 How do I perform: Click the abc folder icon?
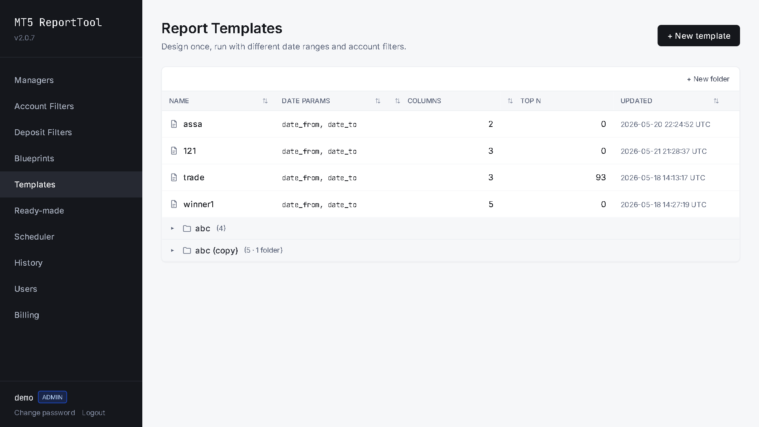(187, 229)
